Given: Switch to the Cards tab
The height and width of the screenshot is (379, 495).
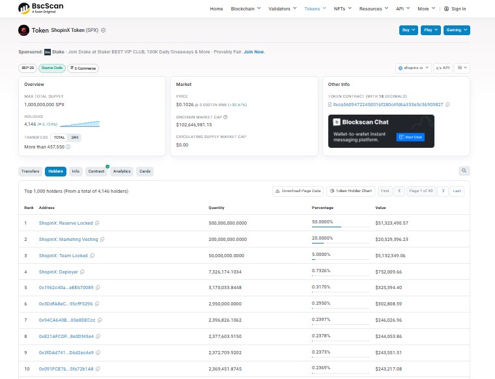Looking at the screenshot, I should pyautogui.click(x=145, y=171).
